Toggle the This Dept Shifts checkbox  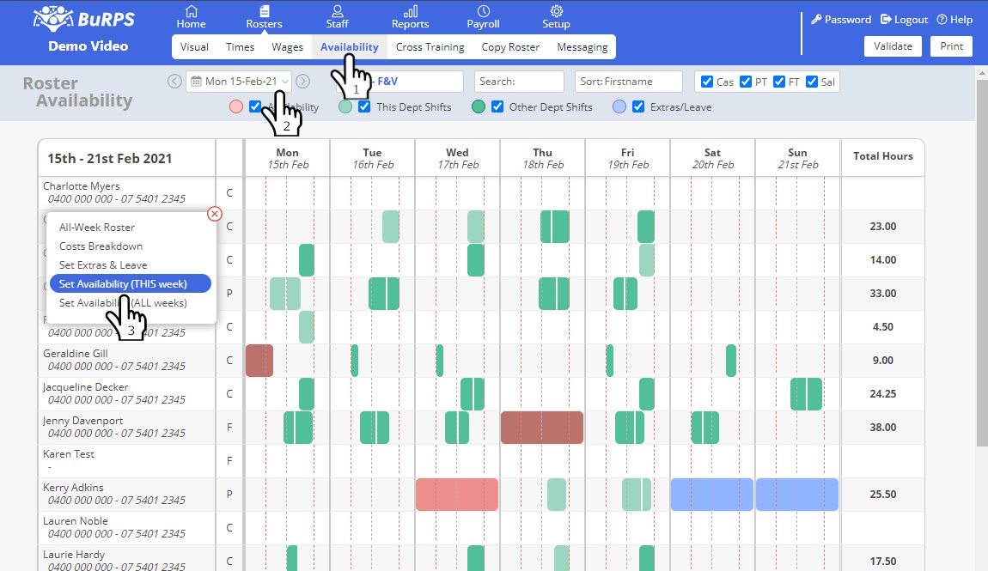(364, 107)
